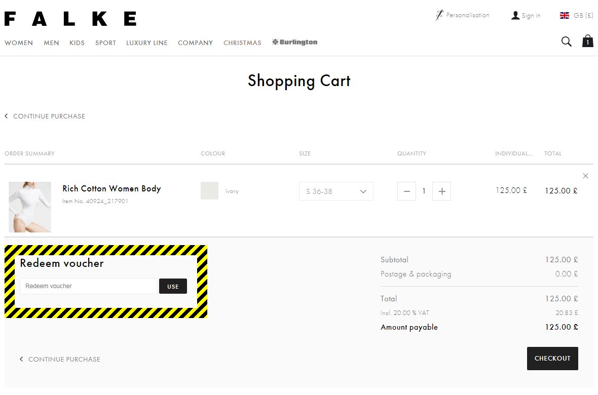Image resolution: width=598 pixels, height=395 pixels.
Task: Click the Postage & packaging label
Action: (x=416, y=274)
